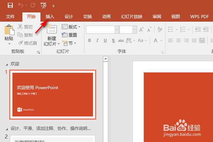Select the 开始 tab
This screenshot has height=142, width=213.
31,17
